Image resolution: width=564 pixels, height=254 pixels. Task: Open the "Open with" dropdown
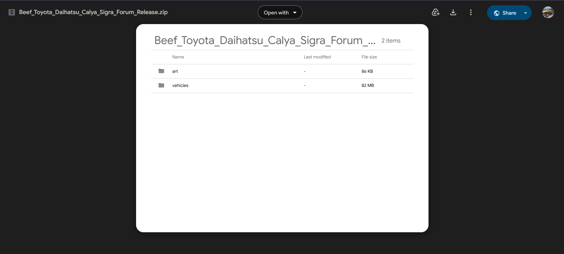tap(276, 13)
